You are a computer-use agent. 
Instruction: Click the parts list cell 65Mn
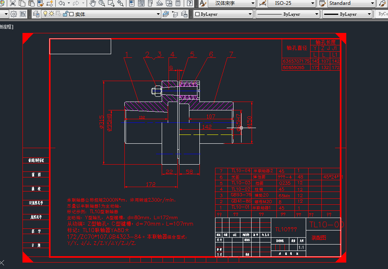coord(284,196)
